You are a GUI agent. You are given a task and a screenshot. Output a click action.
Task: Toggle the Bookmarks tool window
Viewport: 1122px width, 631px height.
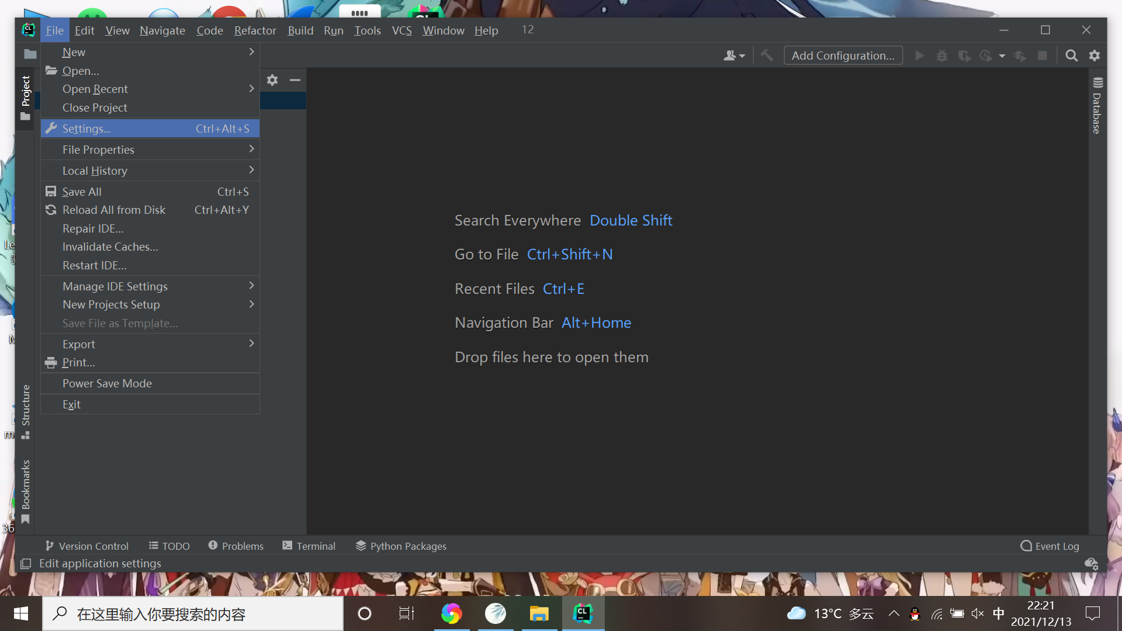(26, 491)
